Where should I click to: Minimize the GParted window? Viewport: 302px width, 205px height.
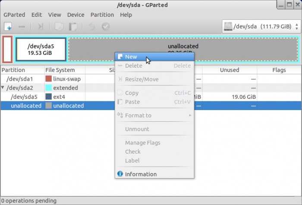[x=281, y=5]
